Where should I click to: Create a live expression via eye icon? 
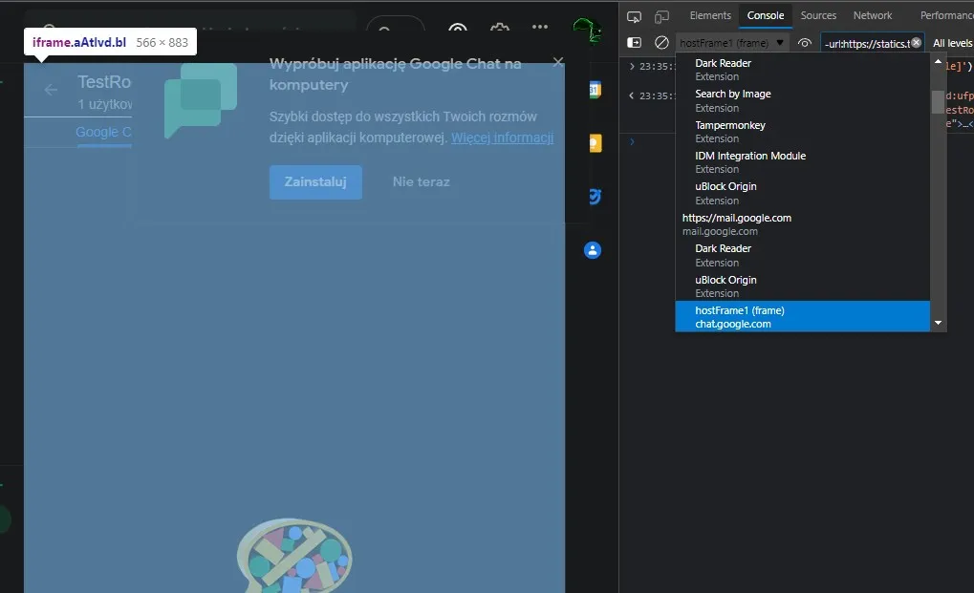(x=805, y=43)
